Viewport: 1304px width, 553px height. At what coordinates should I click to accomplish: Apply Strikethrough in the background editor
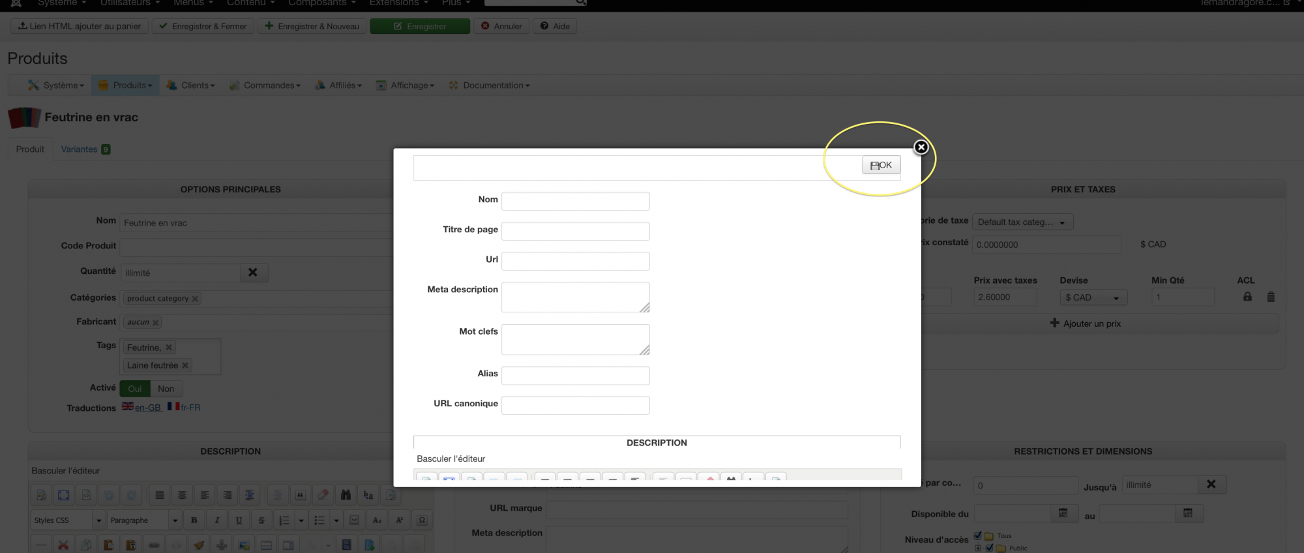tap(261, 520)
